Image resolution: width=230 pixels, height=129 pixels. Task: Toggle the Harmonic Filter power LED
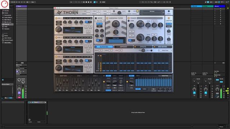(x=107, y=18)
